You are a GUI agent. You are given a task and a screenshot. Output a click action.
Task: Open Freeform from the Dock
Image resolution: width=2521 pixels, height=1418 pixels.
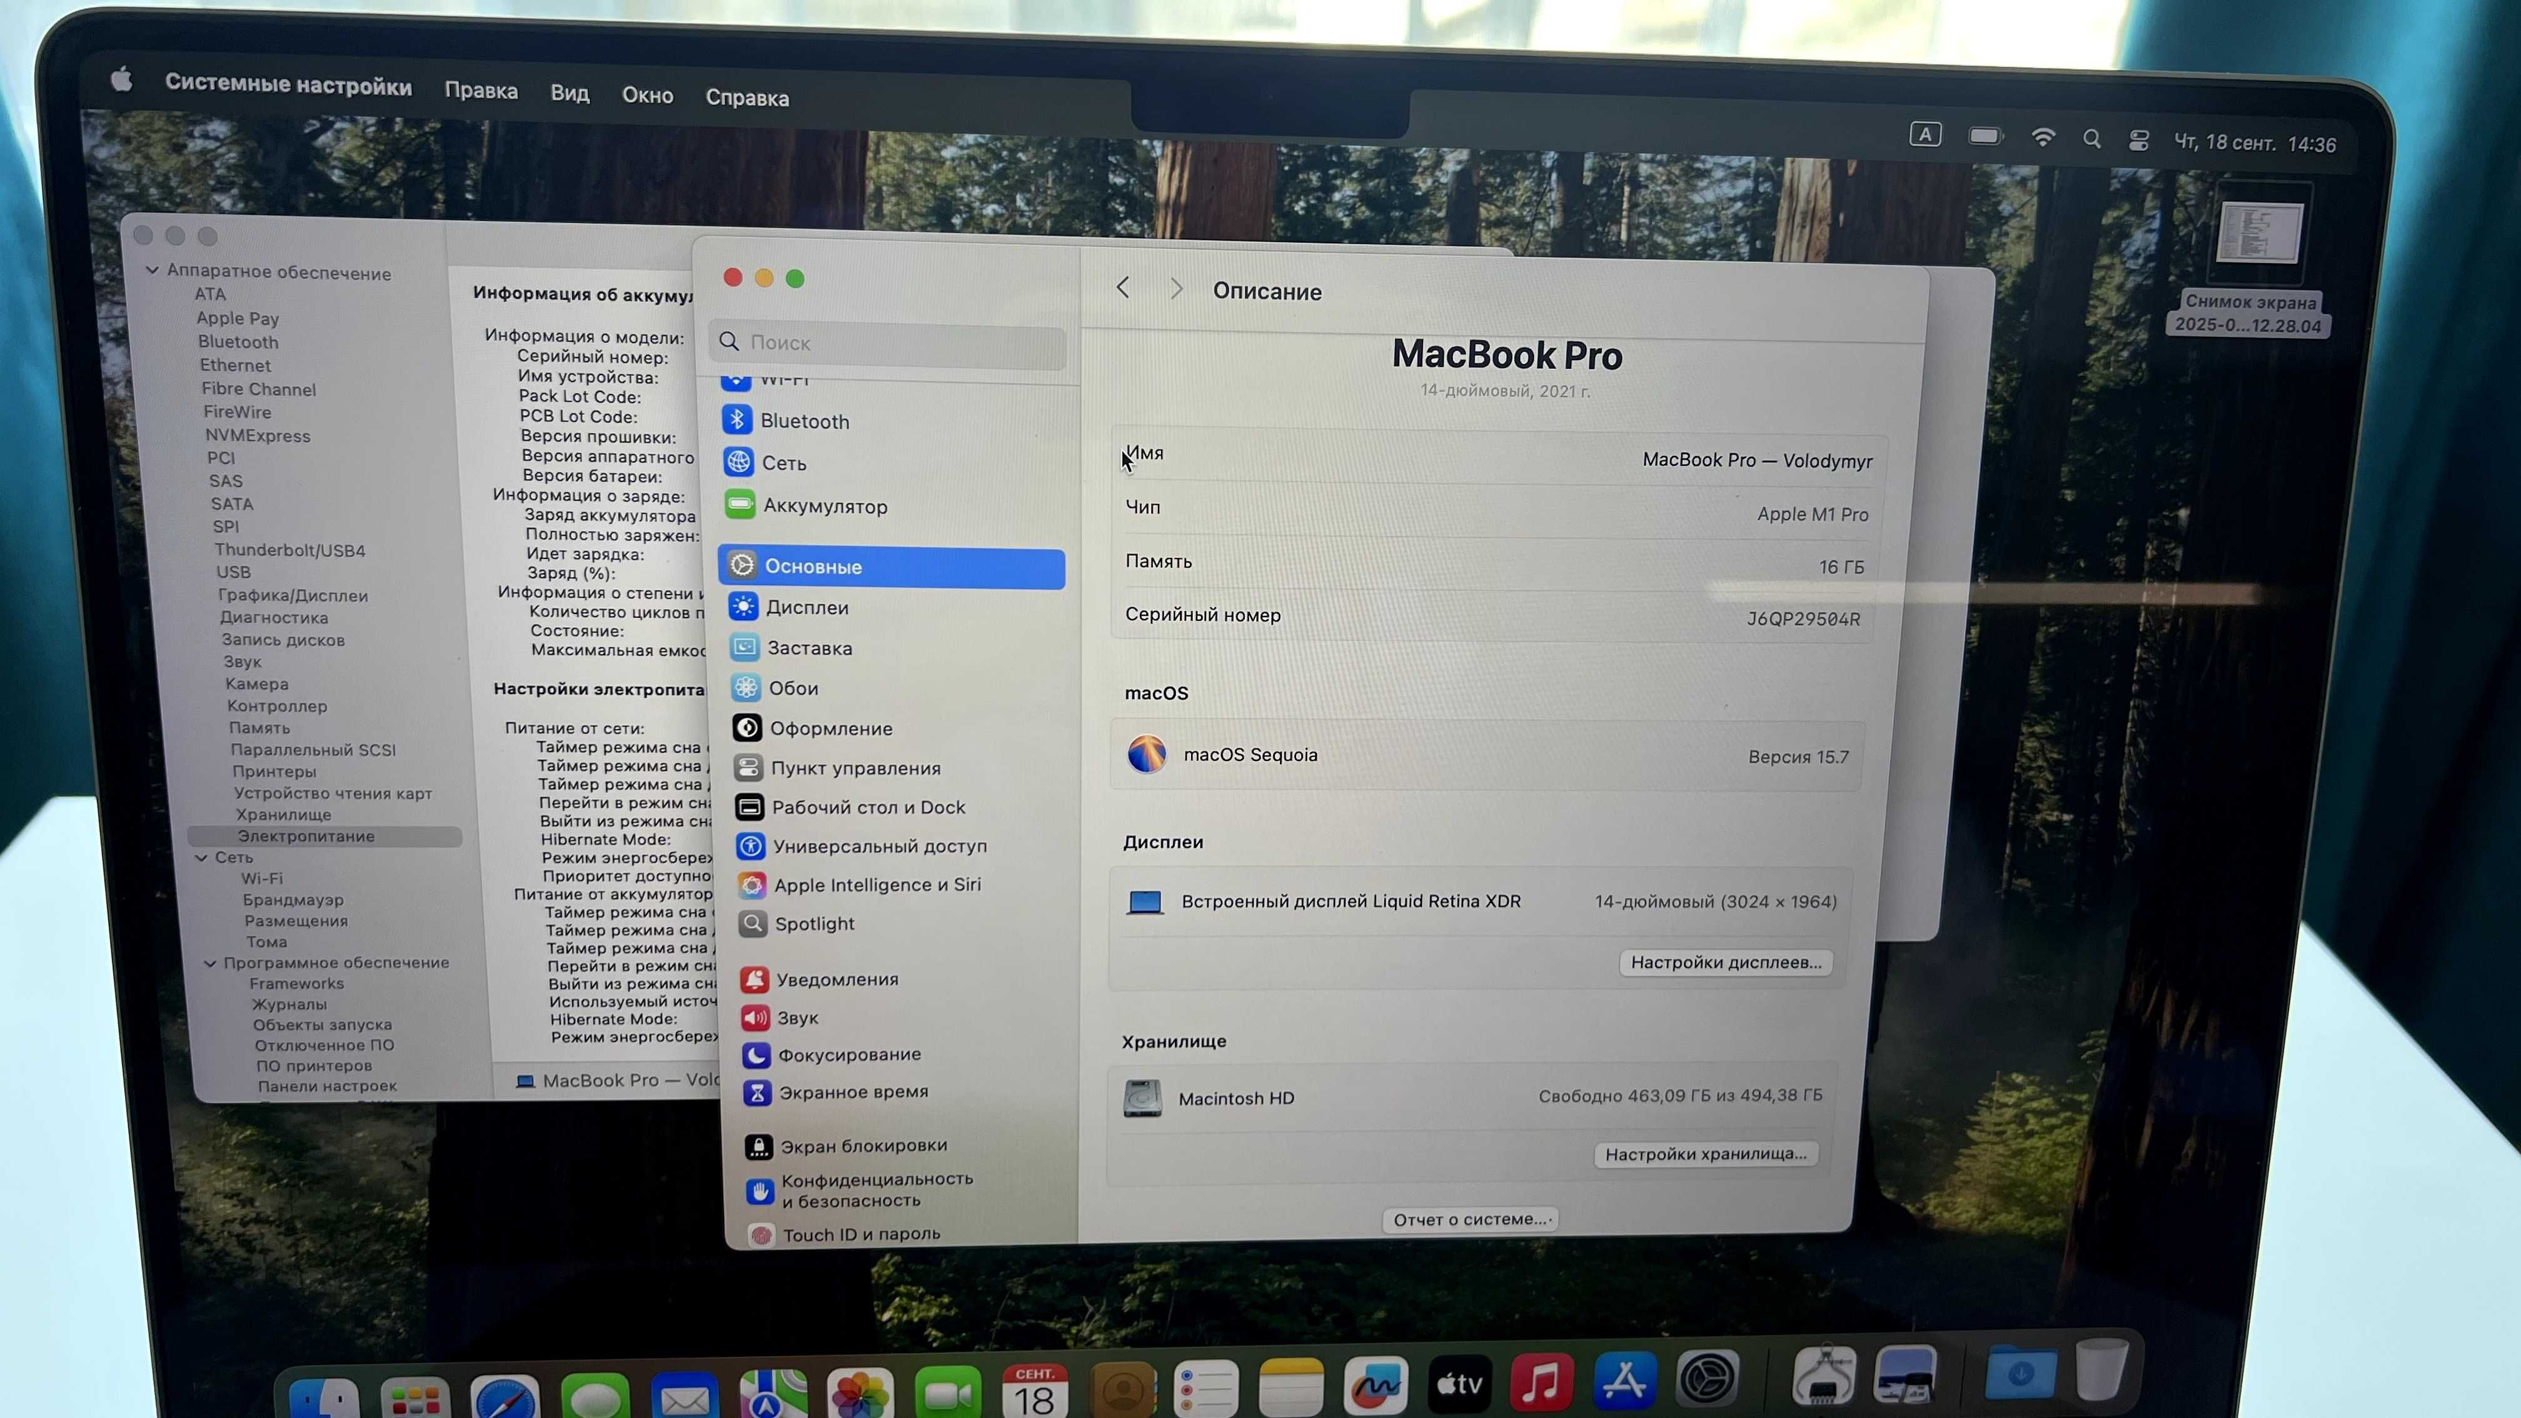tap(1375, 1385)
